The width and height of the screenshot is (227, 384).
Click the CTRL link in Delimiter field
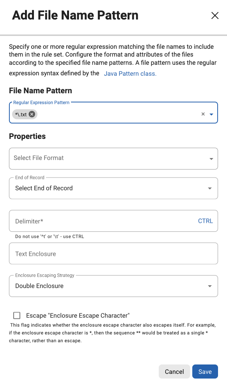tap(205, 221)
